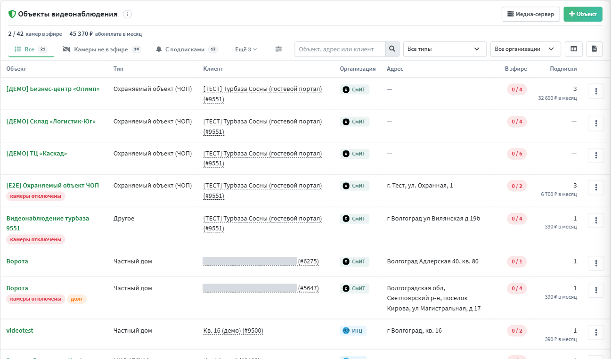
Task: Click the долг tag on Ворота row
Action: (77, 299)
